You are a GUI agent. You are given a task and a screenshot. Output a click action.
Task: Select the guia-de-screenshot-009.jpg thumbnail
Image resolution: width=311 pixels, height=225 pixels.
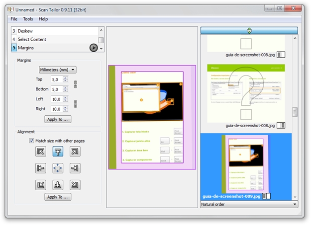tap(246, 164)
